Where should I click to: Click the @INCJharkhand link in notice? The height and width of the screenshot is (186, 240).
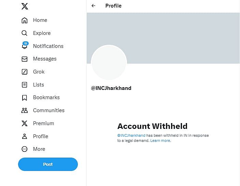pos(131,135)
